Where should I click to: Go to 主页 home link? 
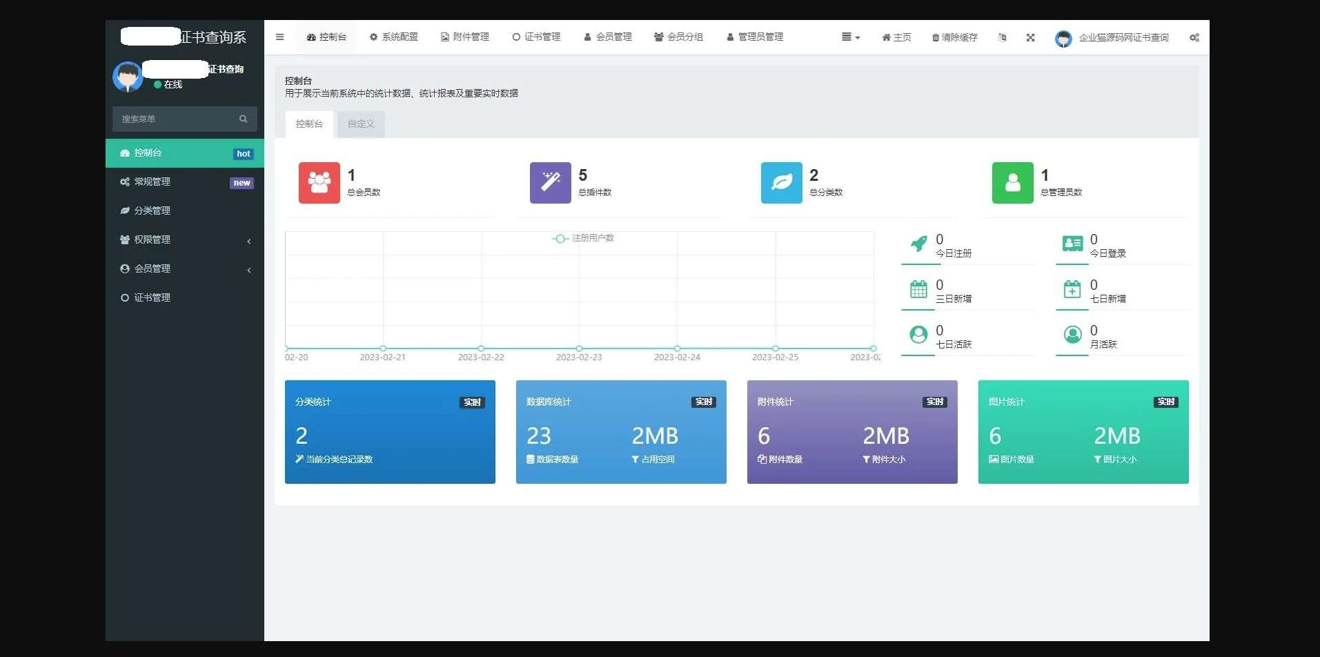pyautogui.click(x=896, y=37)
